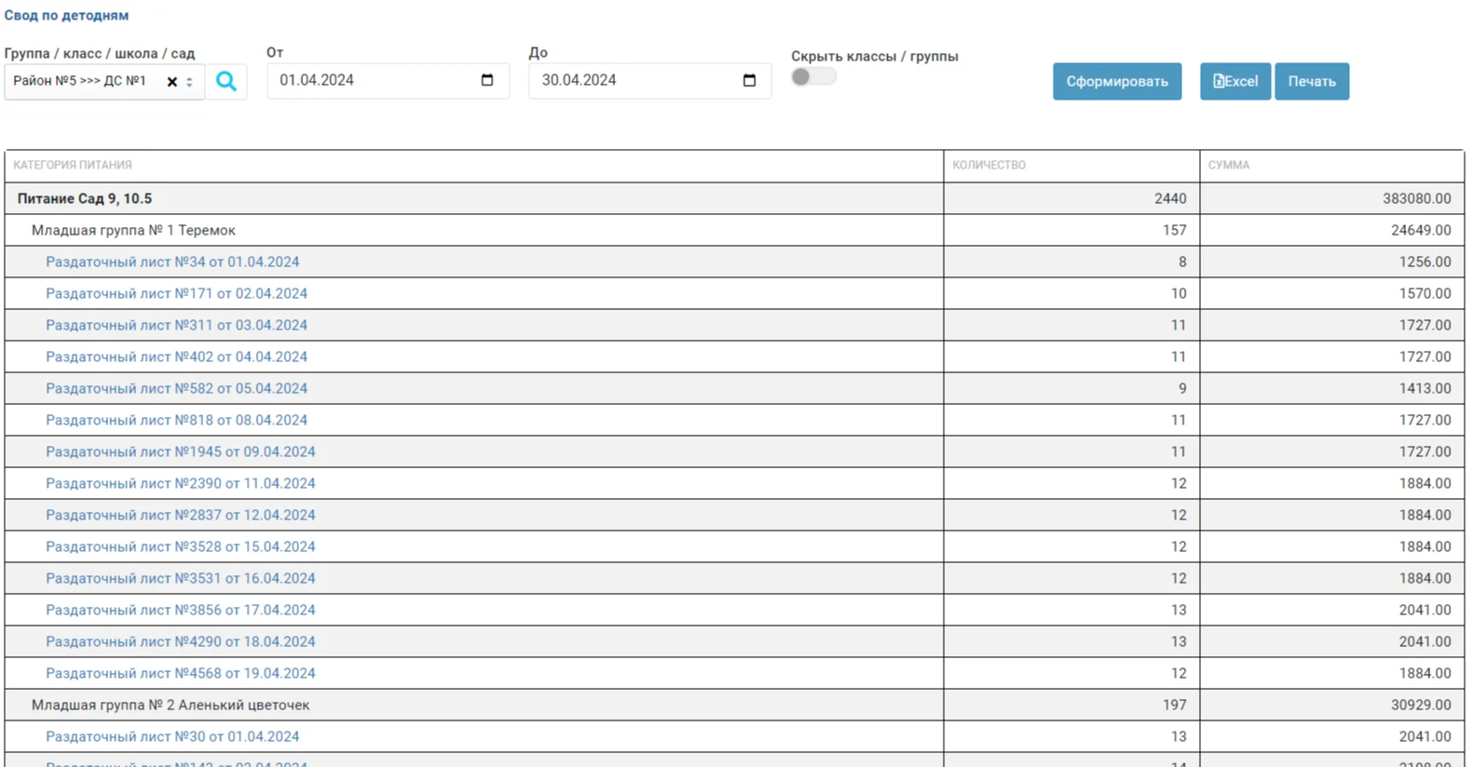
Task: Select the Младшая группа № 1 Теремок row
Action: point(734,231)
